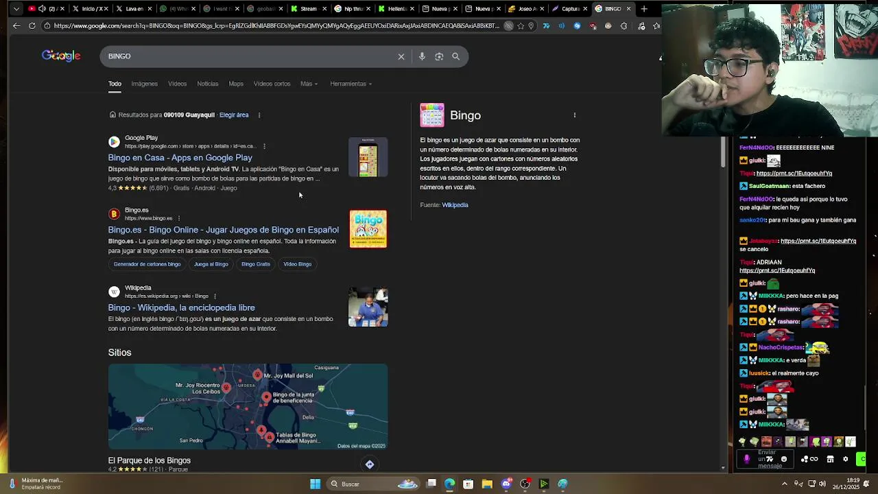Submit search with the magnifier icon
The image size is (878, 494).
(455, 56)
